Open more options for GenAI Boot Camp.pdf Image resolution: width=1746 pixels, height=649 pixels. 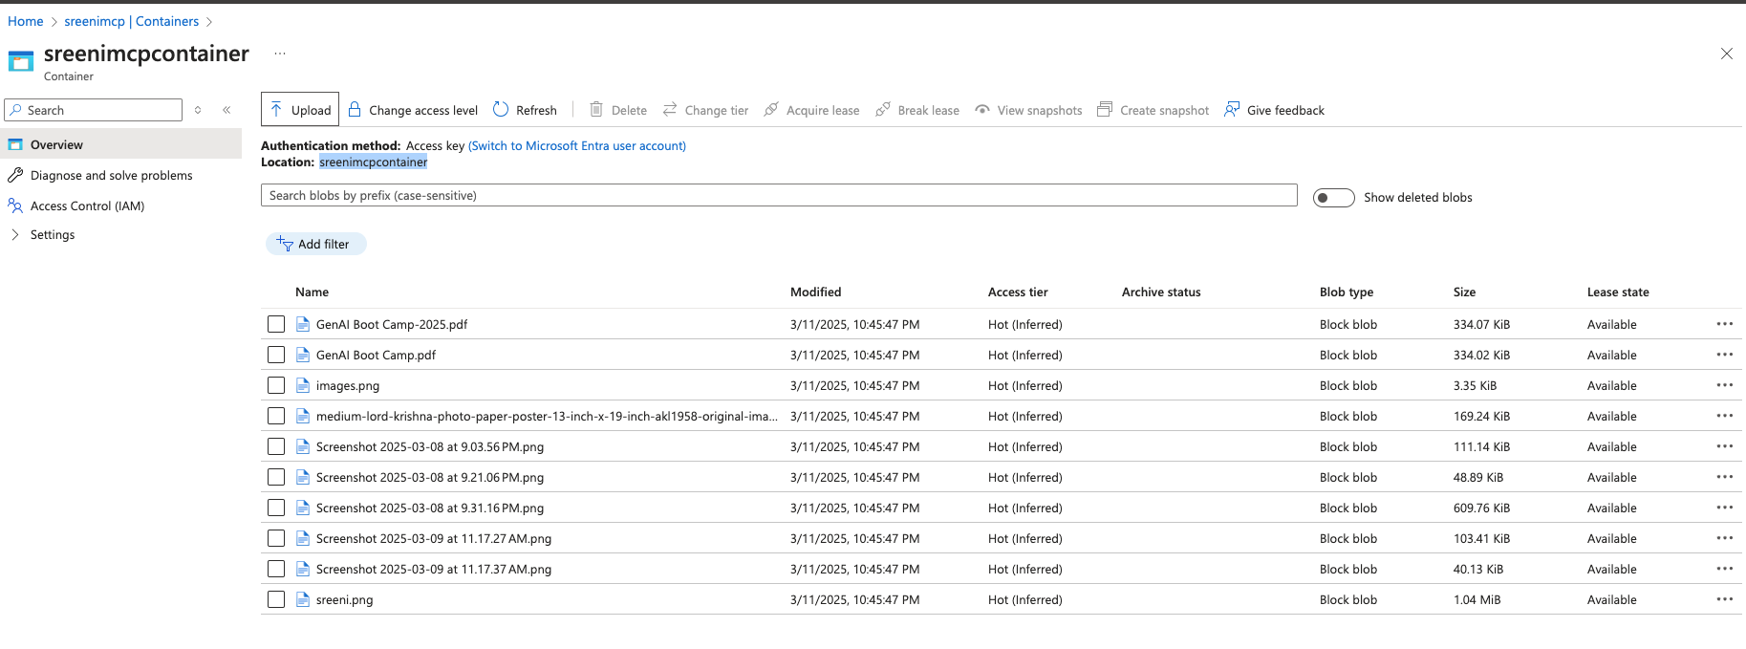point(1724,355)
